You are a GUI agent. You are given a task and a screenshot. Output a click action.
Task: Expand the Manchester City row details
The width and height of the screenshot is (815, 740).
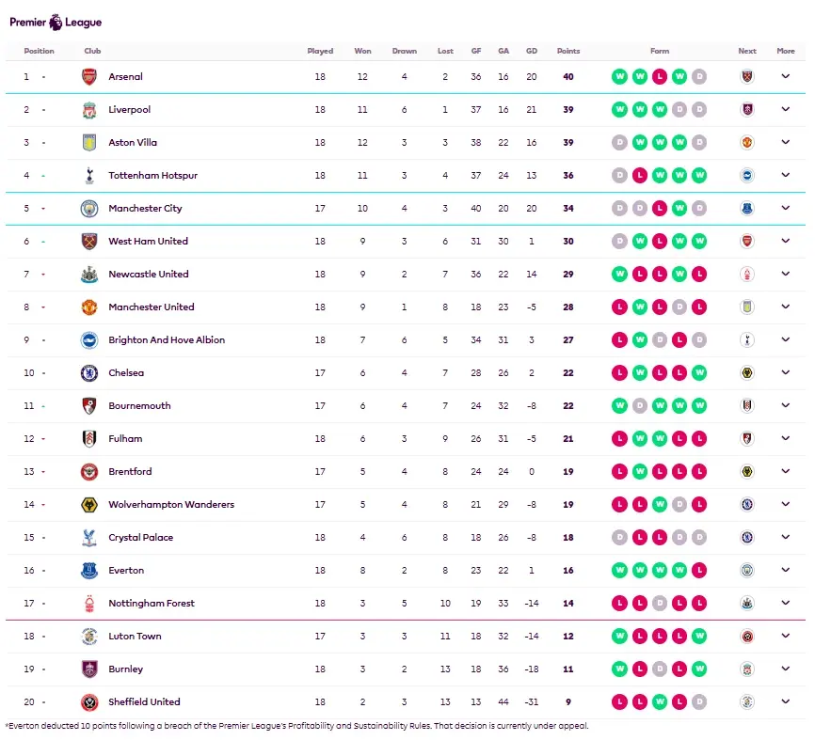[x=786, y=208]
